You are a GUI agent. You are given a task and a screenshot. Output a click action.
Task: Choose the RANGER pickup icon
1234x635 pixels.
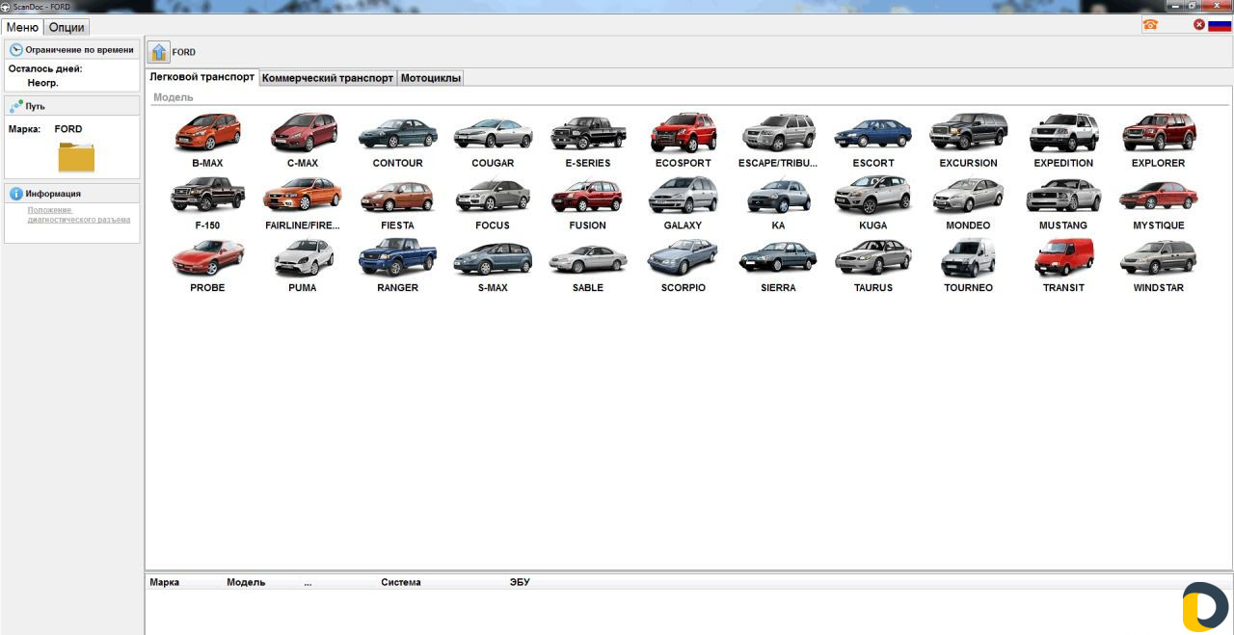pyautogui.click(x=397, y=257)
